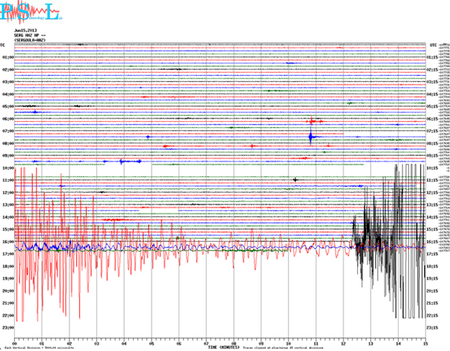Click minute 13 on the bottom time axis

click(370, 344)
